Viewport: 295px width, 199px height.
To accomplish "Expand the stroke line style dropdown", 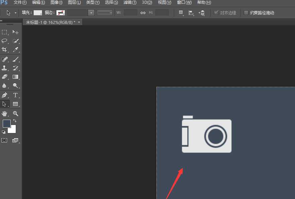I will [105, 13].
